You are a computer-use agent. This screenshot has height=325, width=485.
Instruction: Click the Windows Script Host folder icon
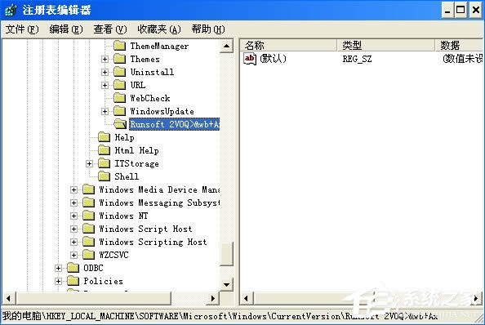coord(88,229)
